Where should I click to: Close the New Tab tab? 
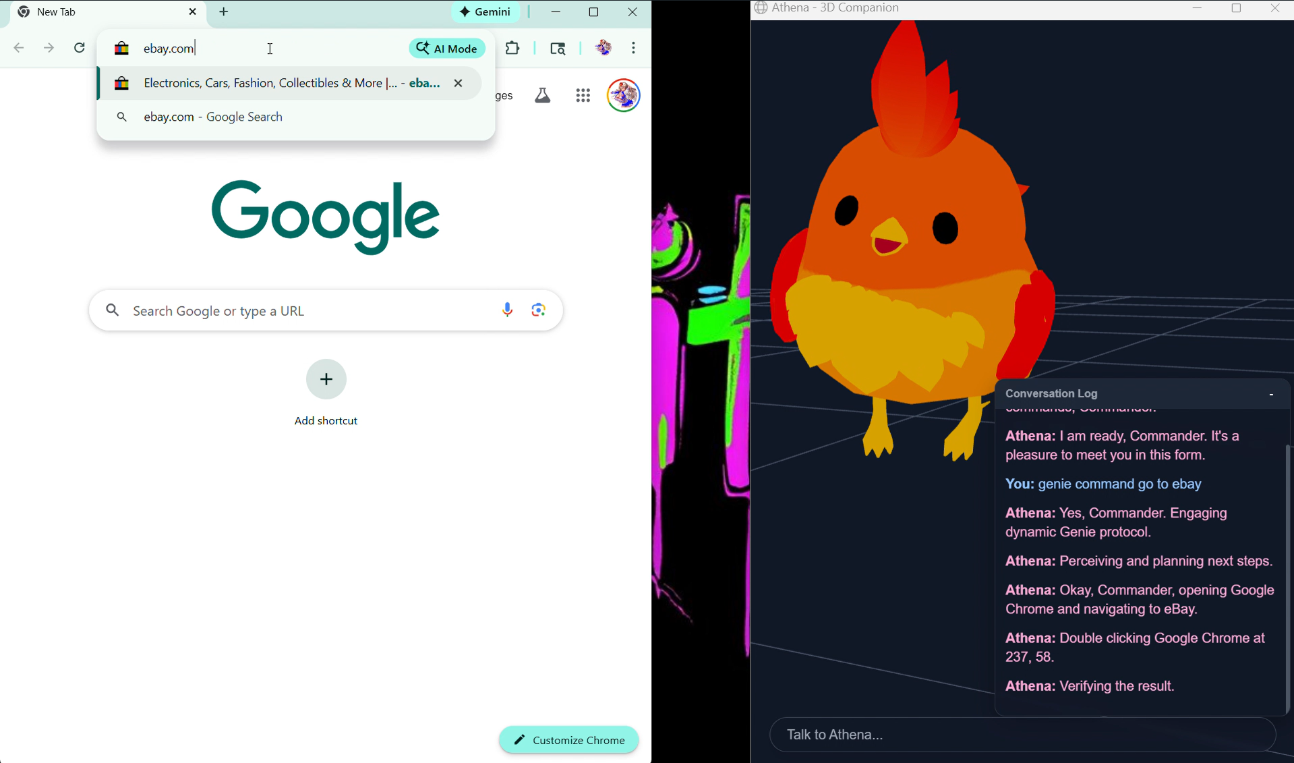click(x=193, y=12)
